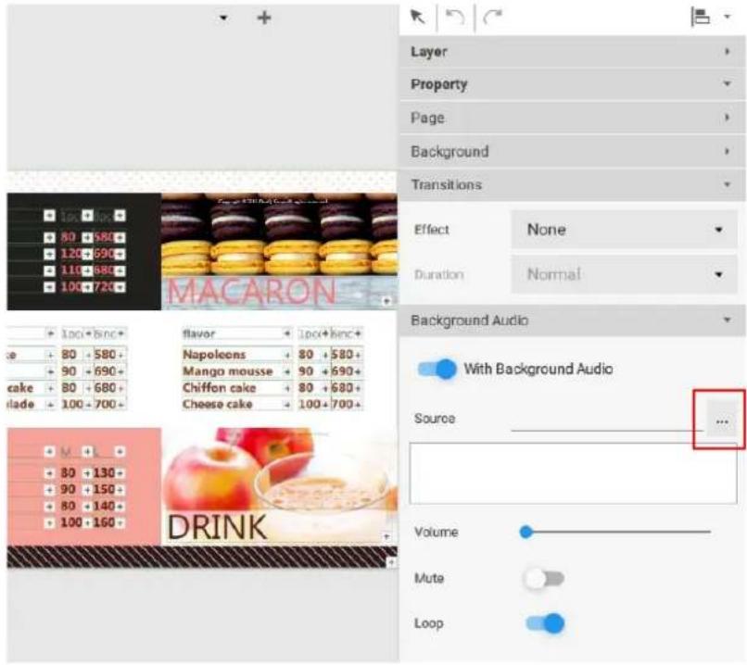The image size is (747, 665).
Task: Click plus handle after Chiffon cake text
Action: [286, 388]
